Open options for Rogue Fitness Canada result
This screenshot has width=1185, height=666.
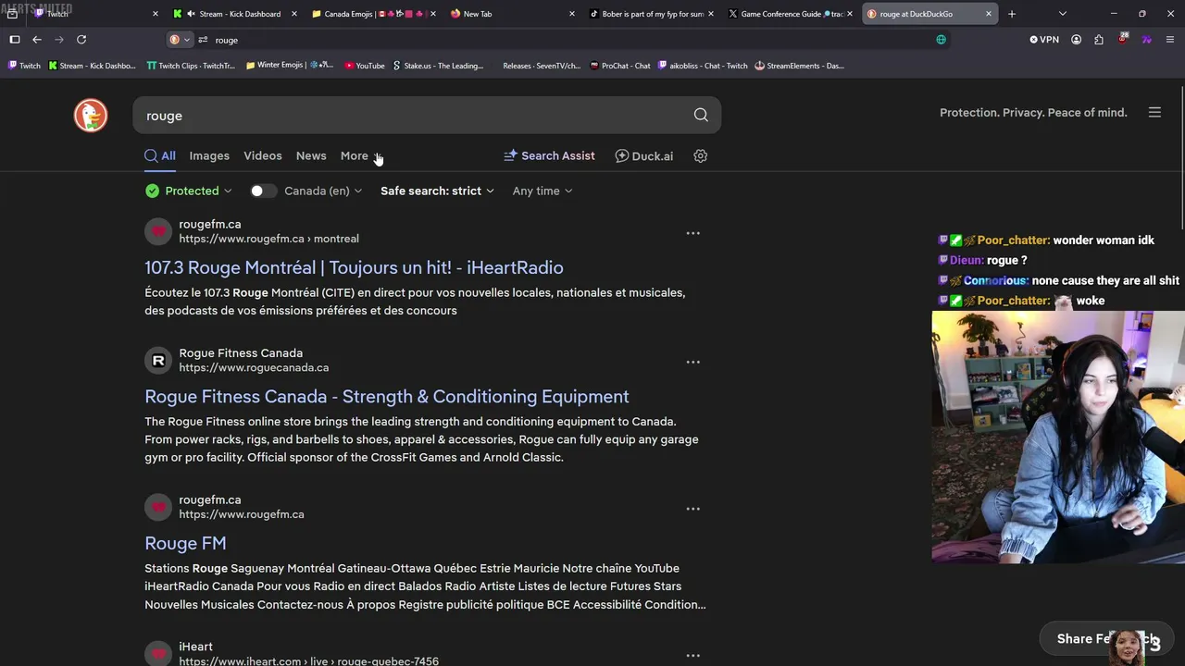(x=692, y=362)
